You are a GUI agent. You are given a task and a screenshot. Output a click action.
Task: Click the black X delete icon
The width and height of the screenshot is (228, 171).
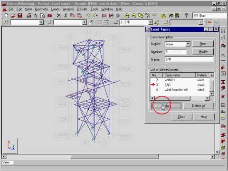coord(58,15)
